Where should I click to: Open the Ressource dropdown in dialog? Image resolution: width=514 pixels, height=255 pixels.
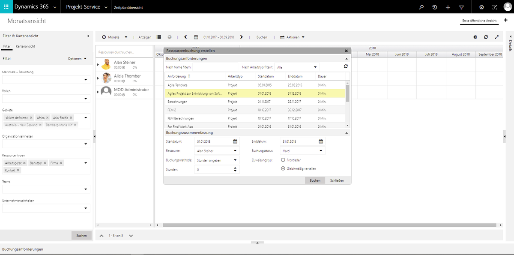tap(236, 151)
